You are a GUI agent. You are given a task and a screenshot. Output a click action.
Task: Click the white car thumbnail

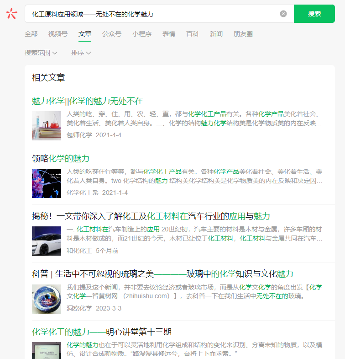[47, 241]
